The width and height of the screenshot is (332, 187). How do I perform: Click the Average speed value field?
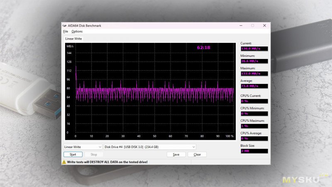coord(254,86)
